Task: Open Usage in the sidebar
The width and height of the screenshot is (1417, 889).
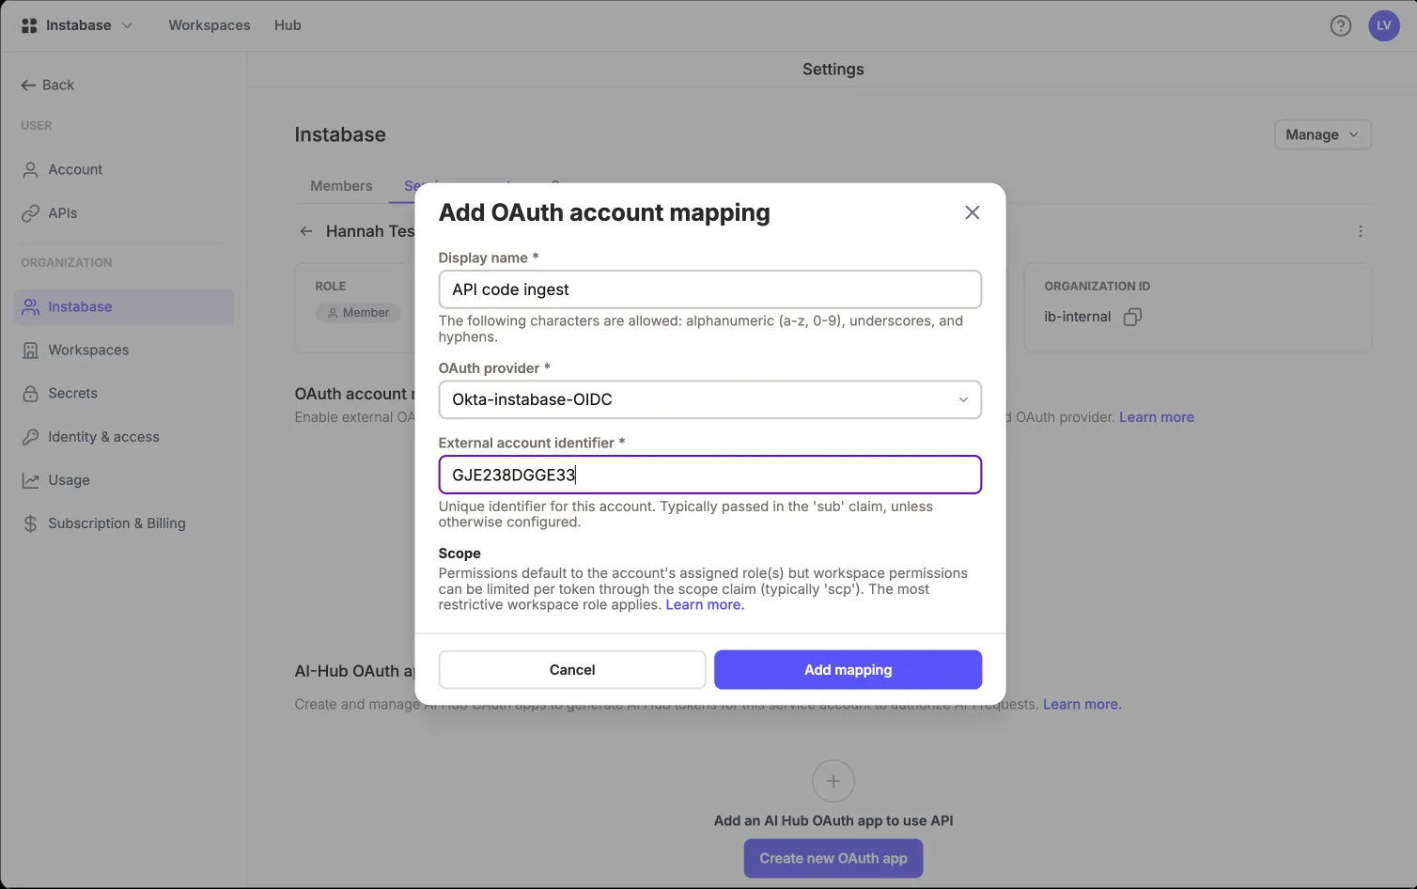Action: [x=123, y=480]
